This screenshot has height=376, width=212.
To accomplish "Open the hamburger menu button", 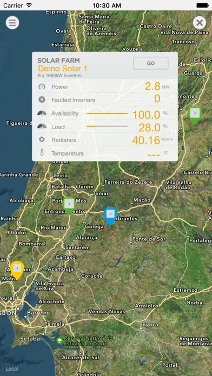I will 12,23.
